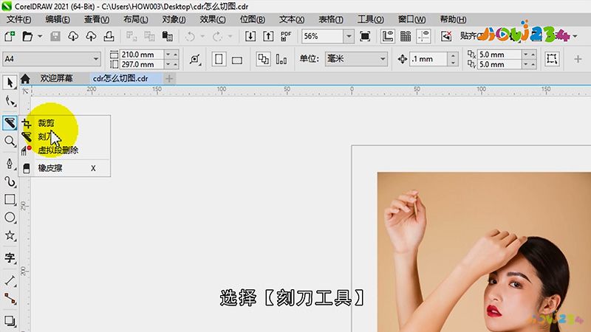The width and height of the screenshot is (591, 332).
Task: Click the Paste clipboard icon
Action: [x=168, y=36]
